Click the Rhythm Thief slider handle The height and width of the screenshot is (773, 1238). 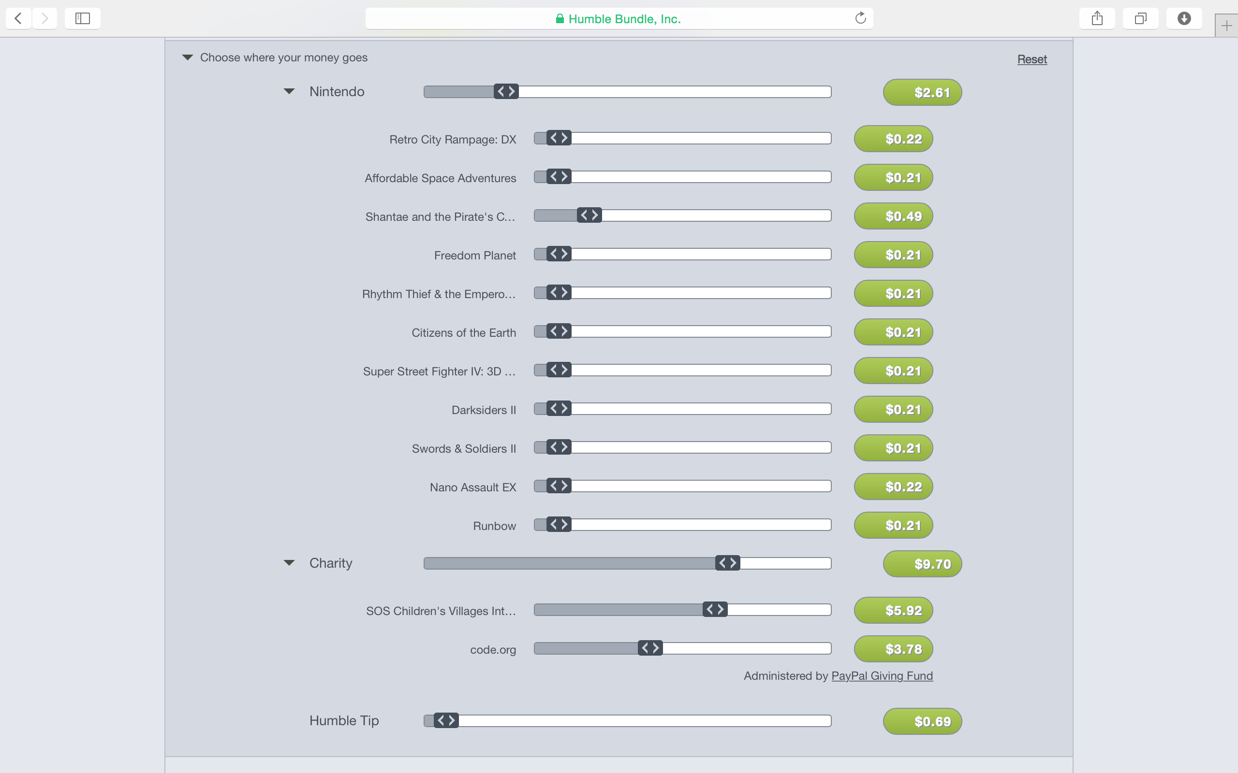(559, 292)
